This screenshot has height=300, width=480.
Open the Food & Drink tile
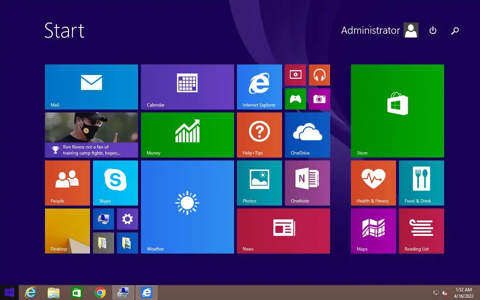tap(421, 183)
